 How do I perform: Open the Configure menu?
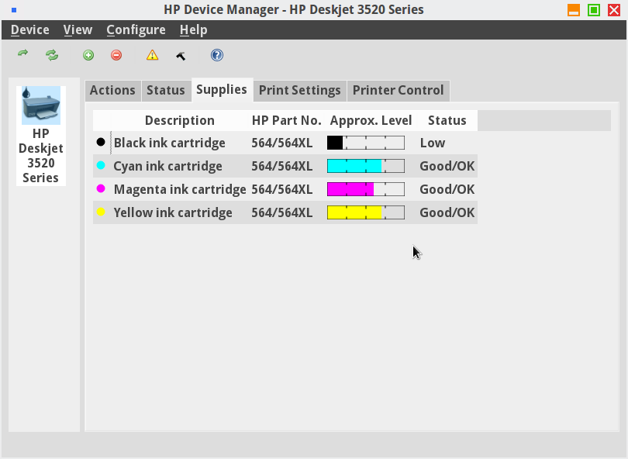(x=136, y=29)
